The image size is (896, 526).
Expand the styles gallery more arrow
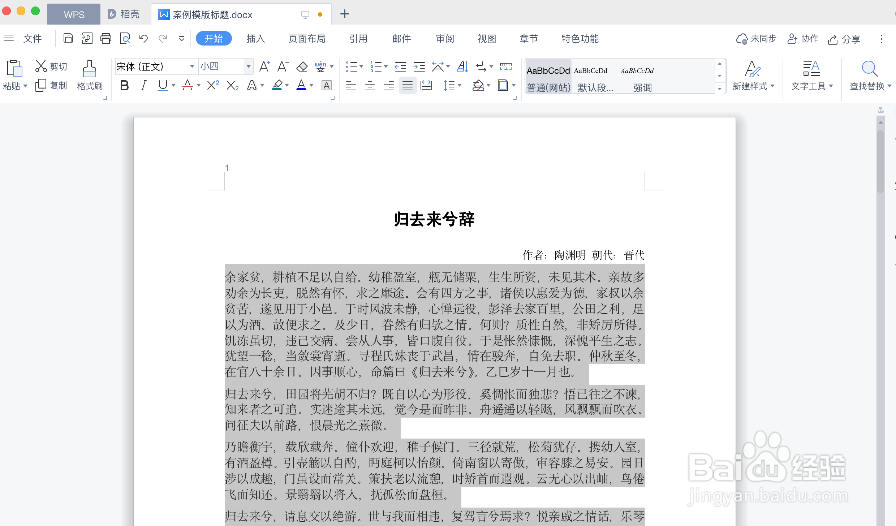point(720,88)
